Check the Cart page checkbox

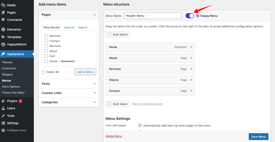tap(46, 56)
